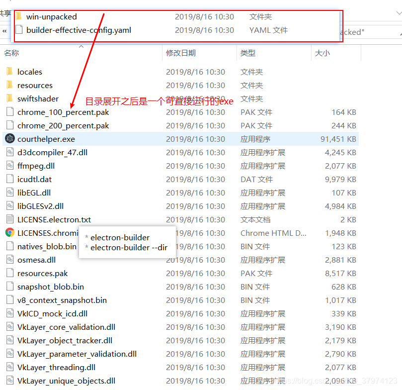Select the swiftshader folder name
The width and height of the screenshot is (402, 390).
click(38, 98)
